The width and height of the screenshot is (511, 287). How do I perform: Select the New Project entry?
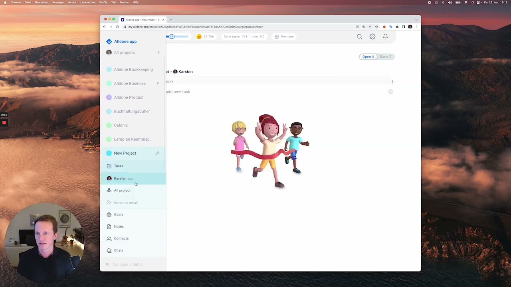point(133,153)
